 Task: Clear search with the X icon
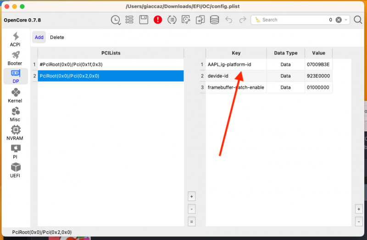coord(339,20)
